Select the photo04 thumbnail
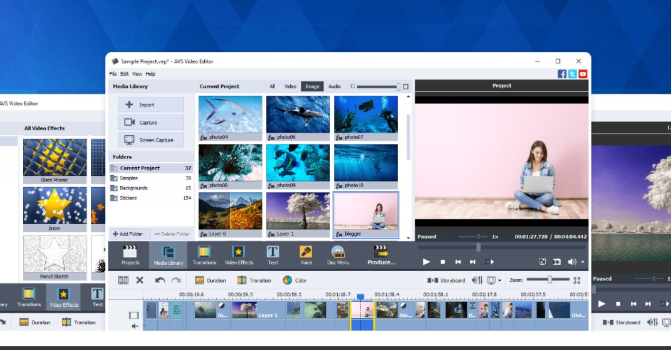This screenshot has height=350, width=671. (x=230, y=118)
